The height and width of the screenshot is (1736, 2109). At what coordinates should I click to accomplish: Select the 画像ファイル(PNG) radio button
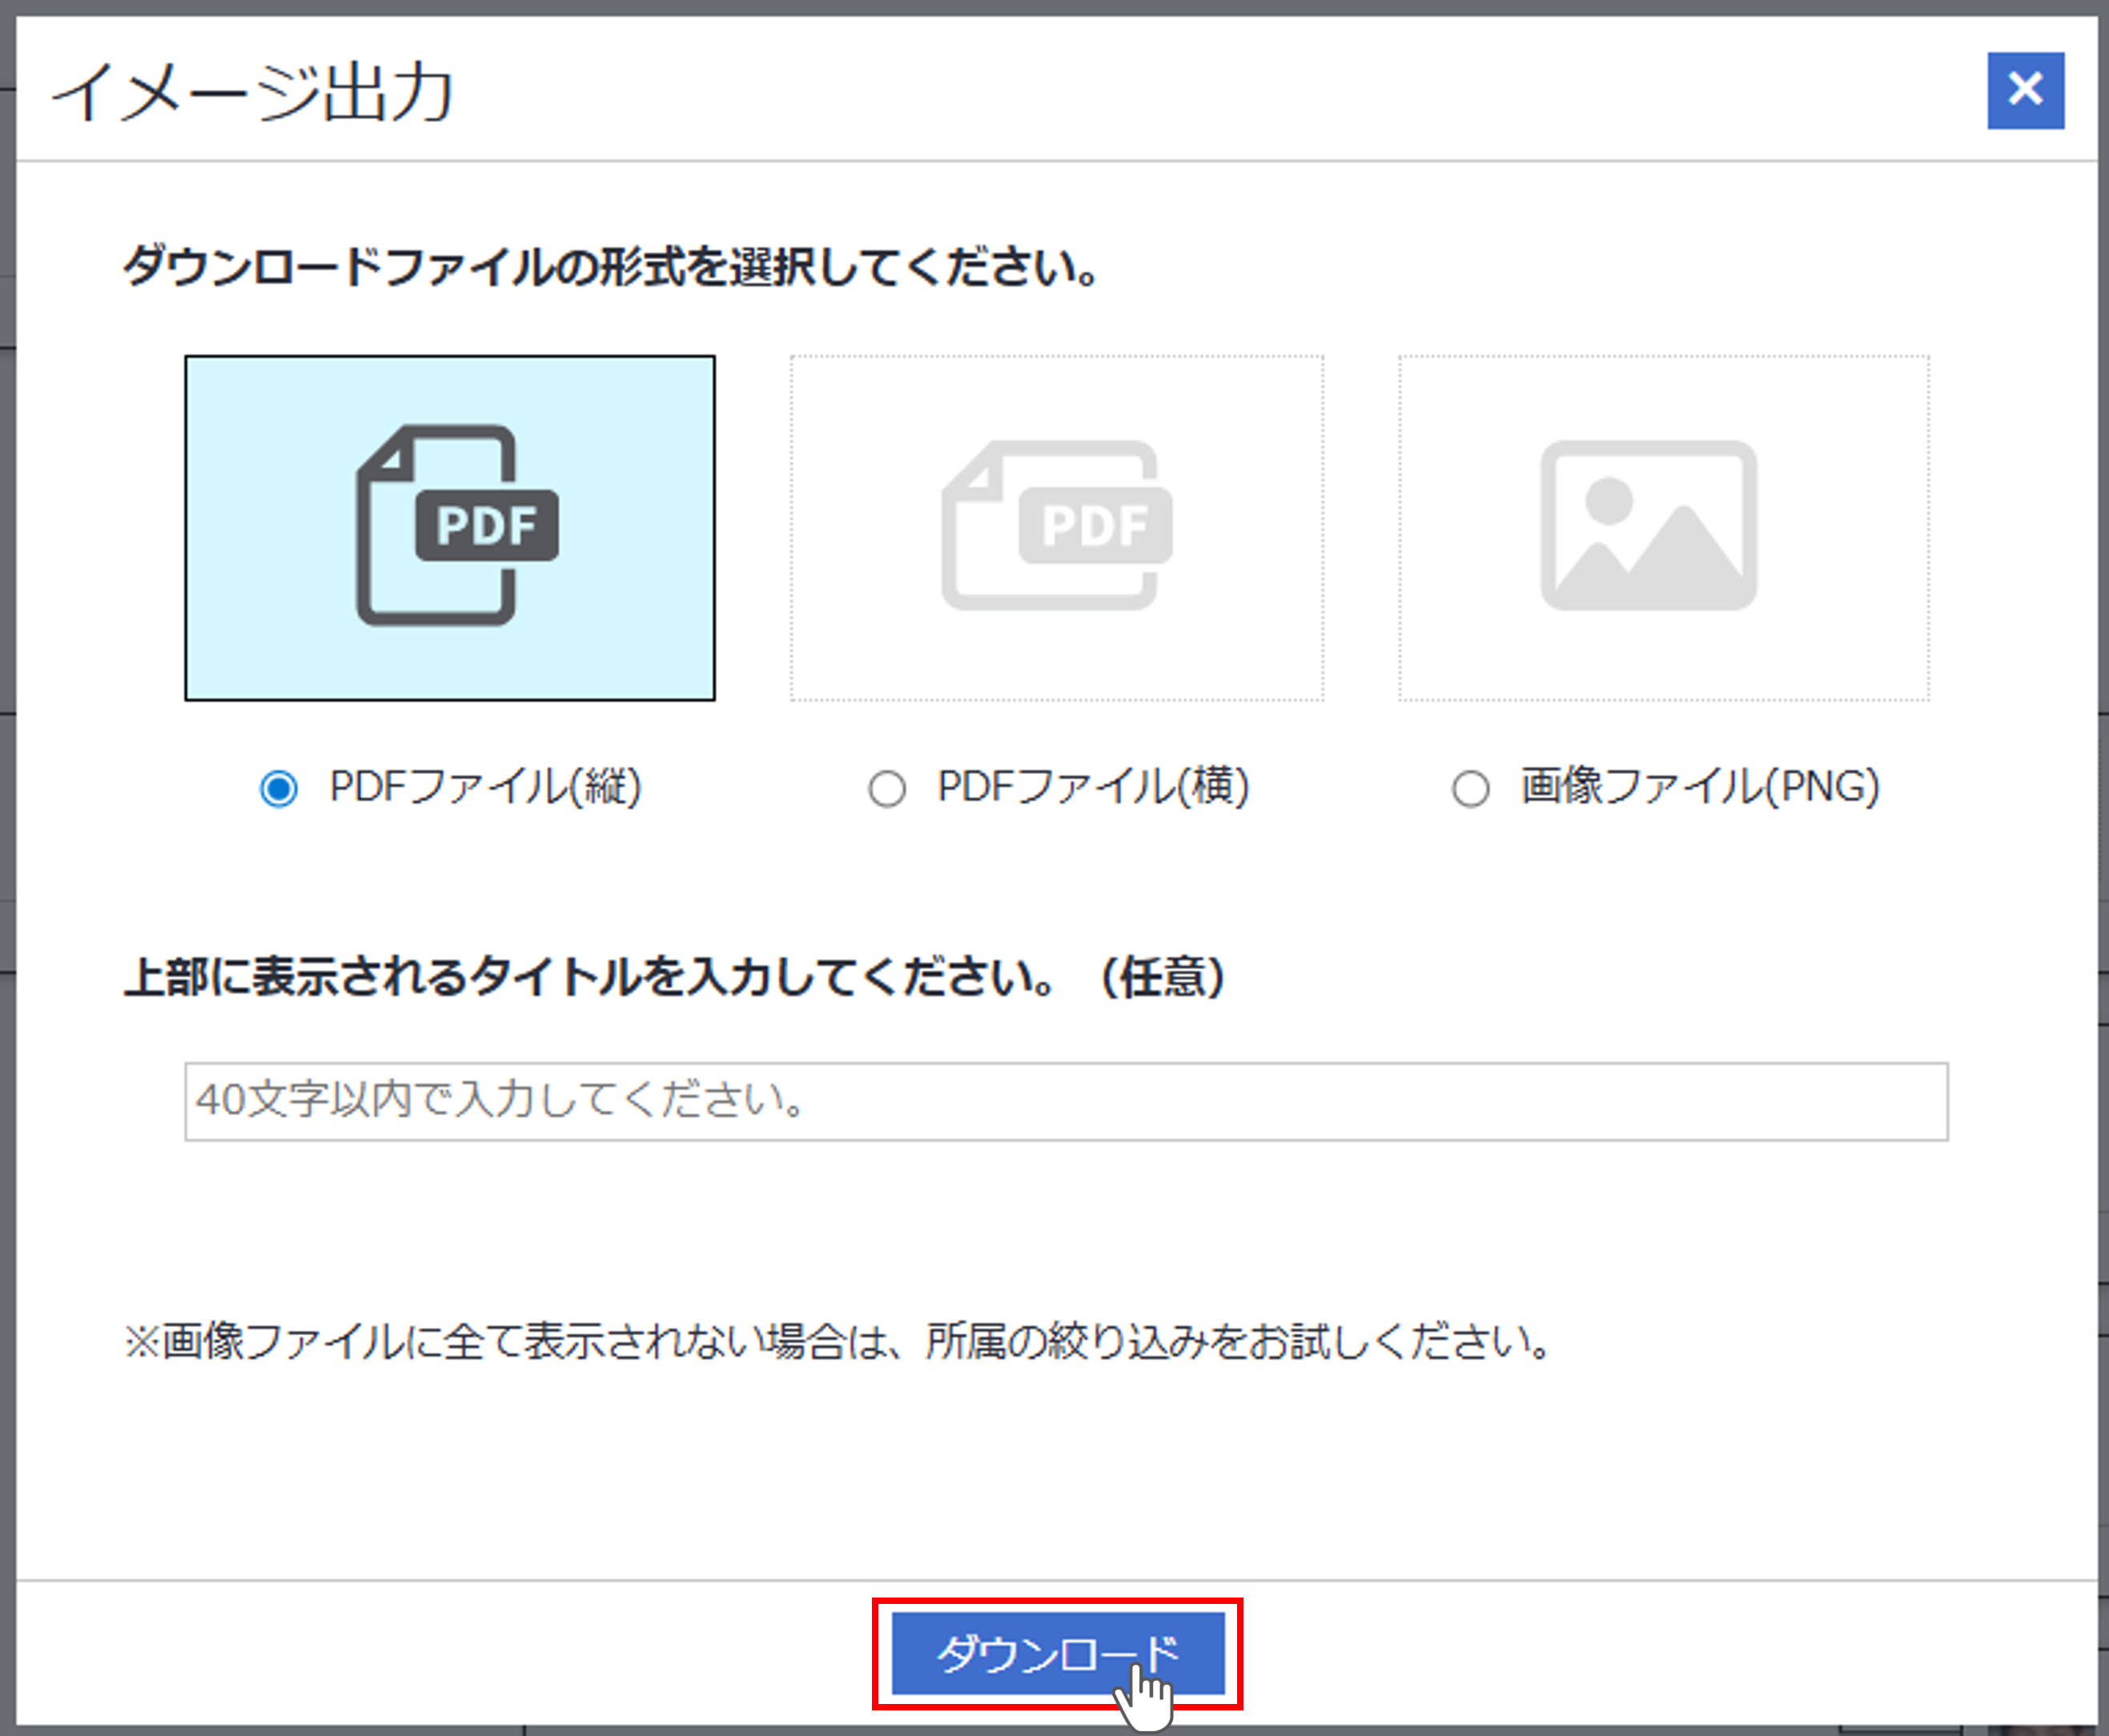coord(1470,789)
